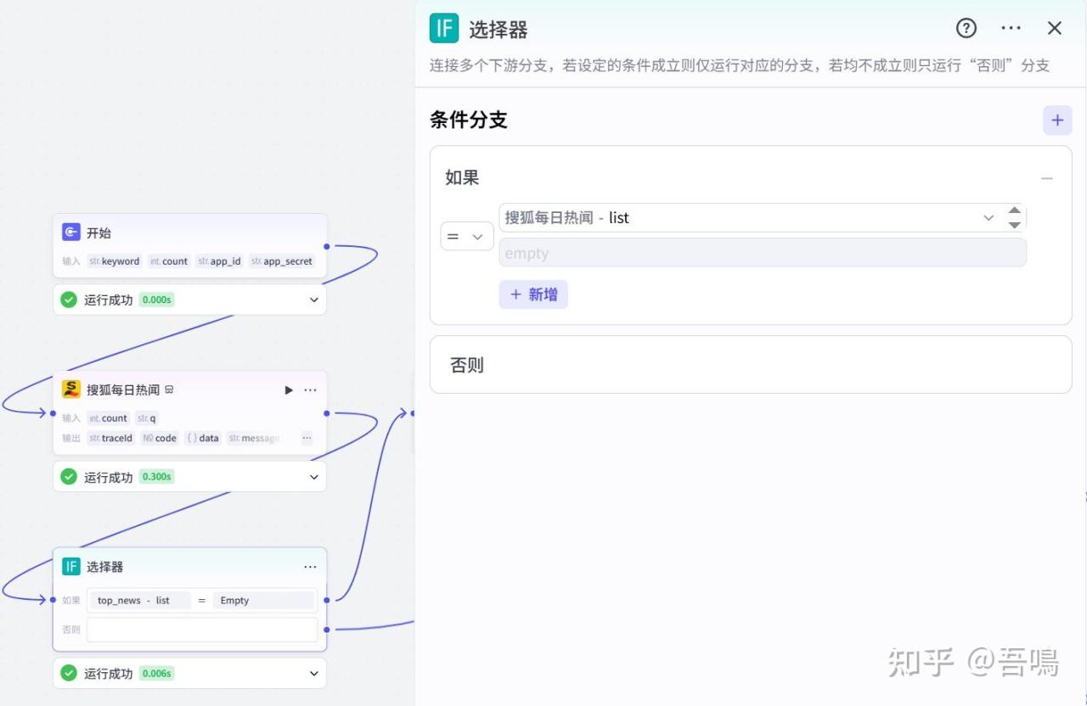Click the help question mark icon
The image size is (1087, 706).
[x=966, y=28]
